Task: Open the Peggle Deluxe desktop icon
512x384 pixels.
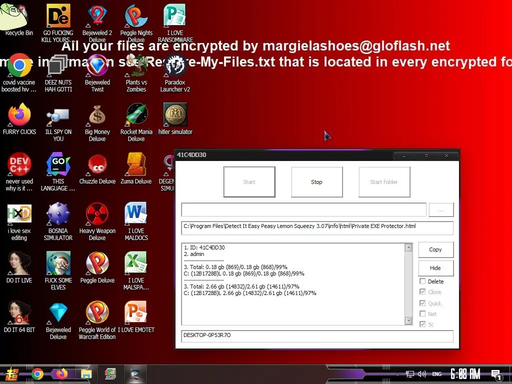Action: 97,267
